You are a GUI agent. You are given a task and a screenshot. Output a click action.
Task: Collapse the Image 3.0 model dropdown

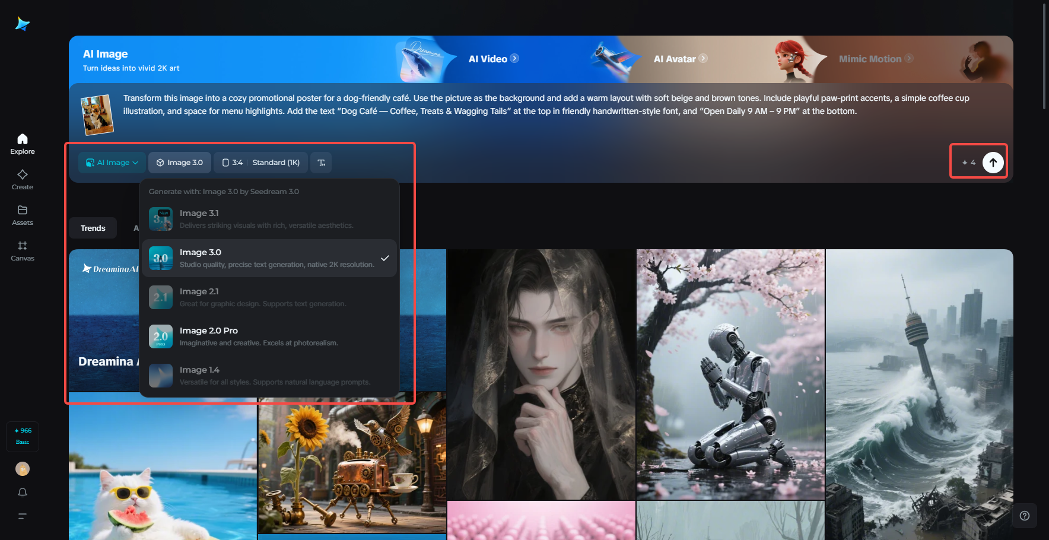point(180,163)
